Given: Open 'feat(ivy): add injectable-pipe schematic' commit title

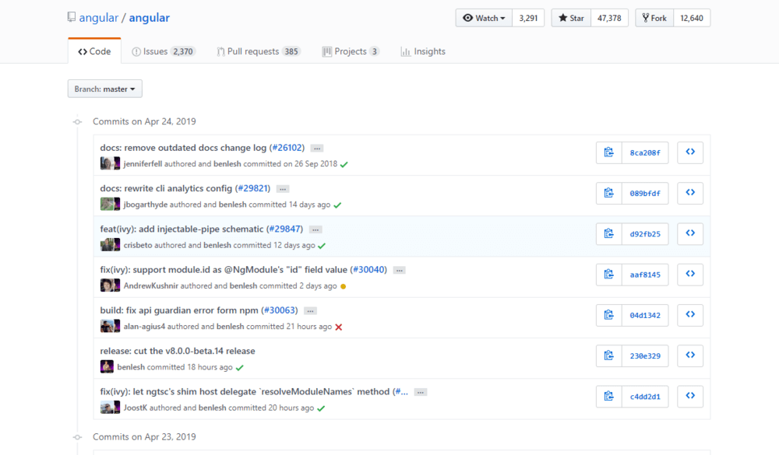Looking at the screenshot, I should pyautogui.click(x=182, y=229).
